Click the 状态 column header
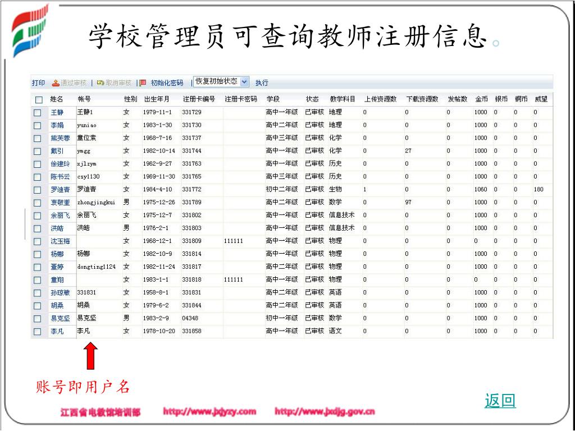 point(312,99)
